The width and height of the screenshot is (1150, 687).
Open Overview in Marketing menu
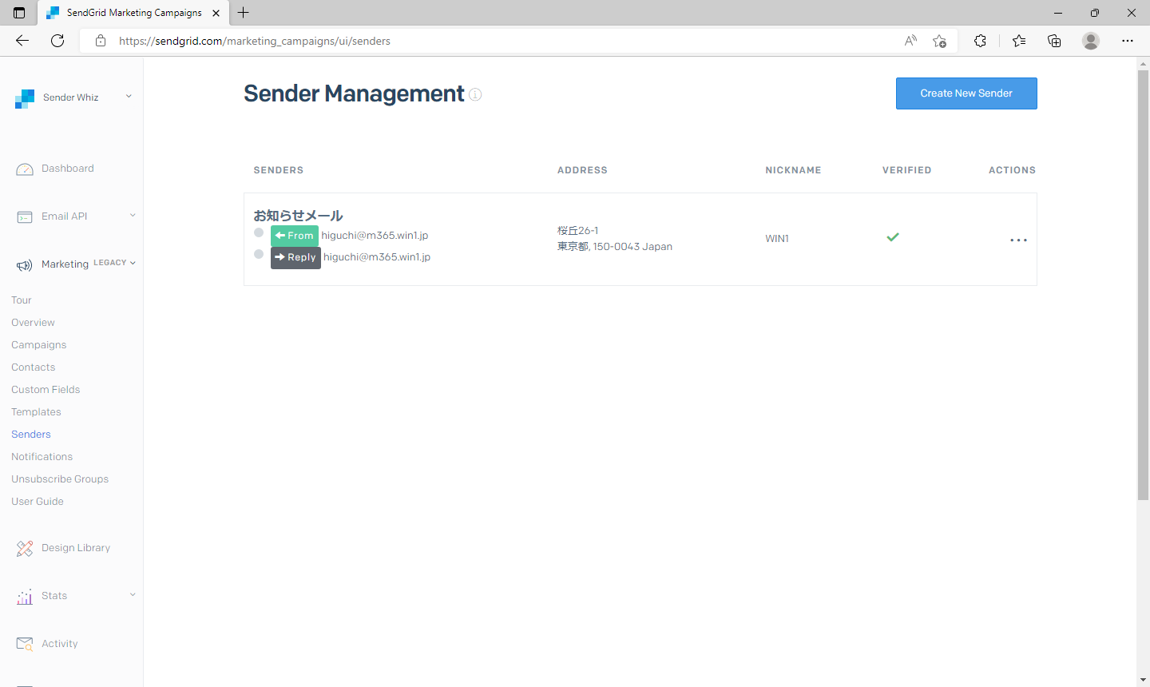point(33,323)
